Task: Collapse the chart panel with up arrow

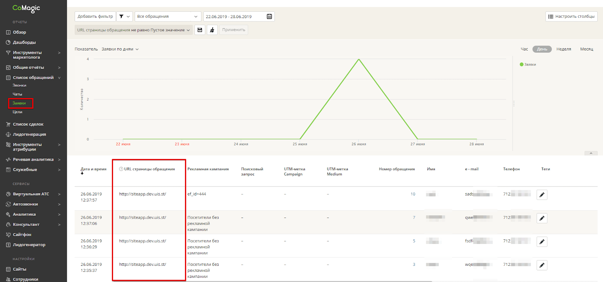Action: click(x=591, y=153)
